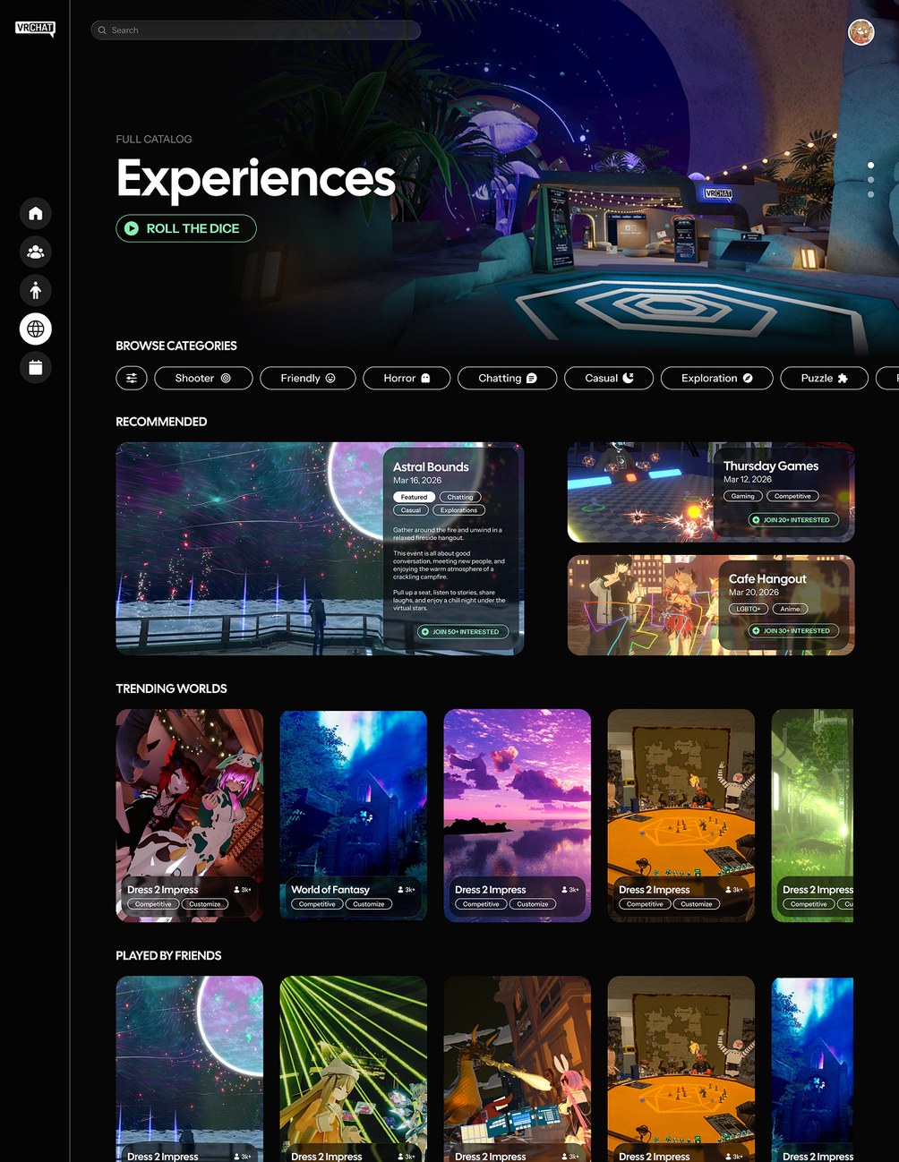Click the VRChat logo

tap(35, 29)
